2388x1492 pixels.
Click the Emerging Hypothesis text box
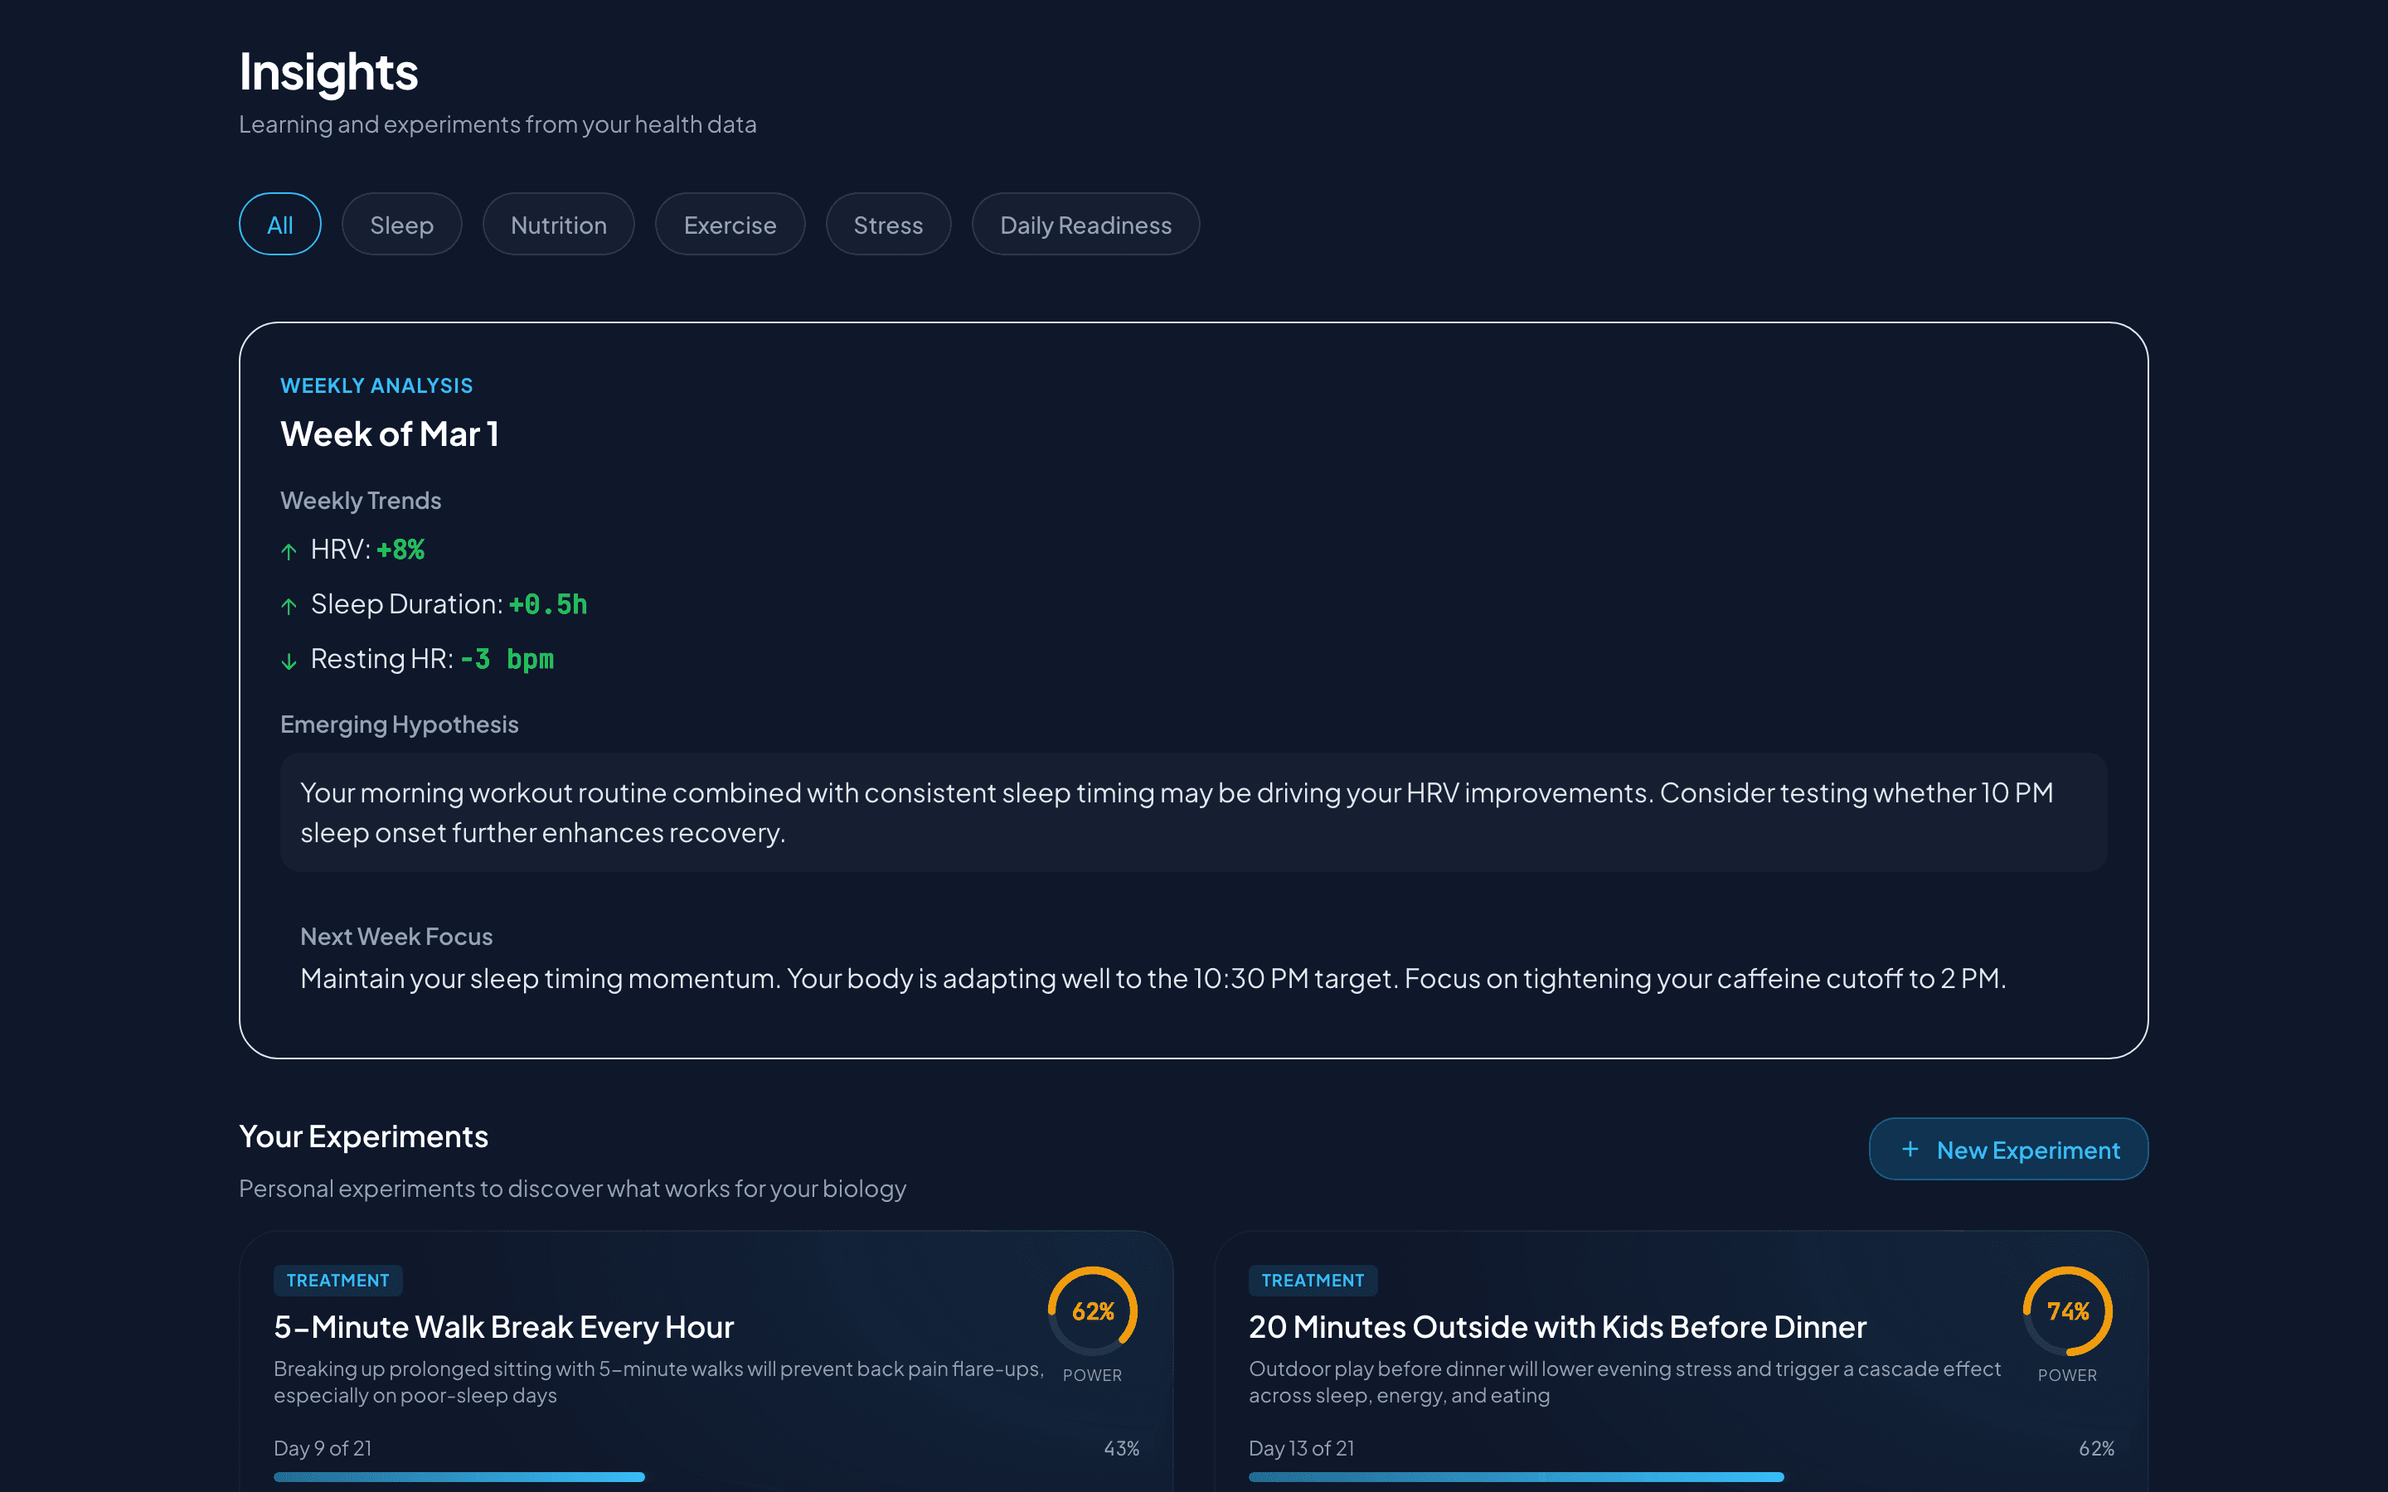(x=1193, y=812)
